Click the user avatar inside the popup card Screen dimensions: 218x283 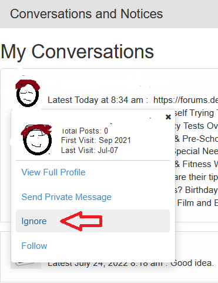point(36,139)
